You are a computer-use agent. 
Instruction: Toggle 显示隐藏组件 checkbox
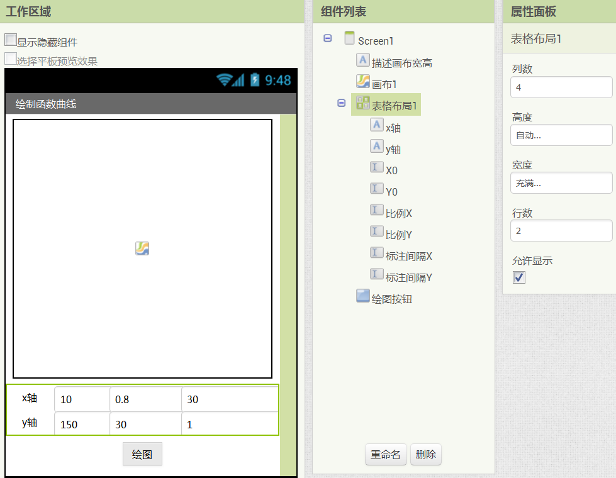(x=11, y=40)
